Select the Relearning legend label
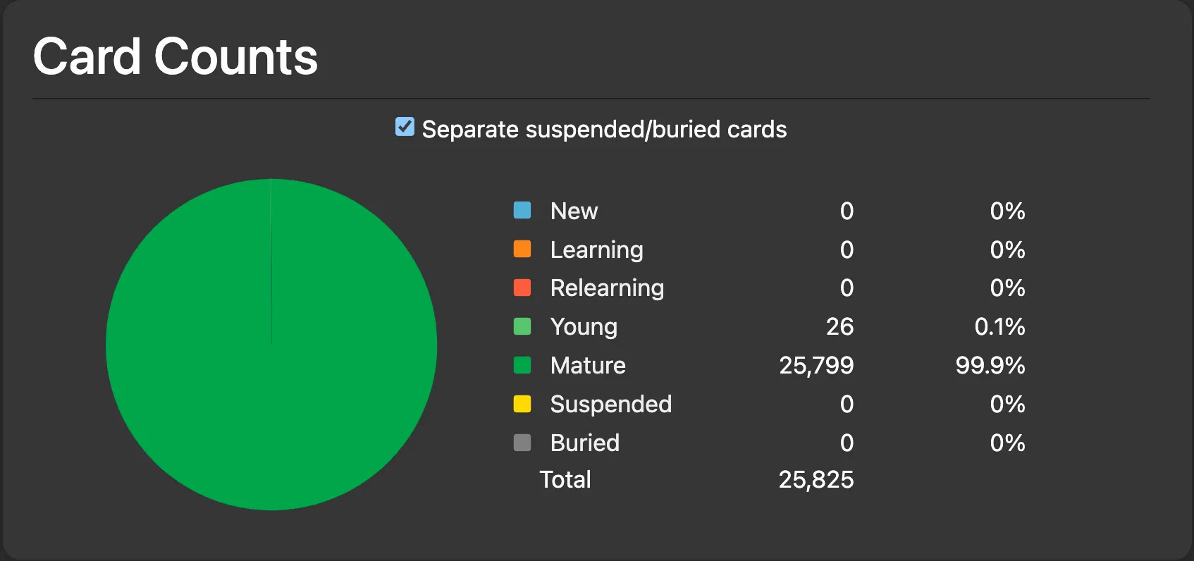1194x561 pixels. click(608, 288)
